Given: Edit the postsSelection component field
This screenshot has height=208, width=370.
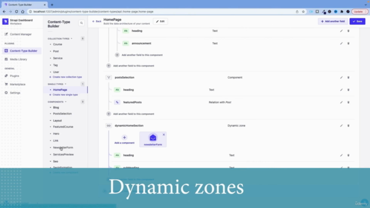Looking at the screenshot, I should click(x=341, y=77).
